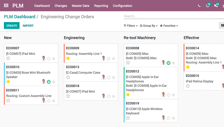Open the Configuration menu
Viewport: 224px width, 127px height.
pos(122,6)
